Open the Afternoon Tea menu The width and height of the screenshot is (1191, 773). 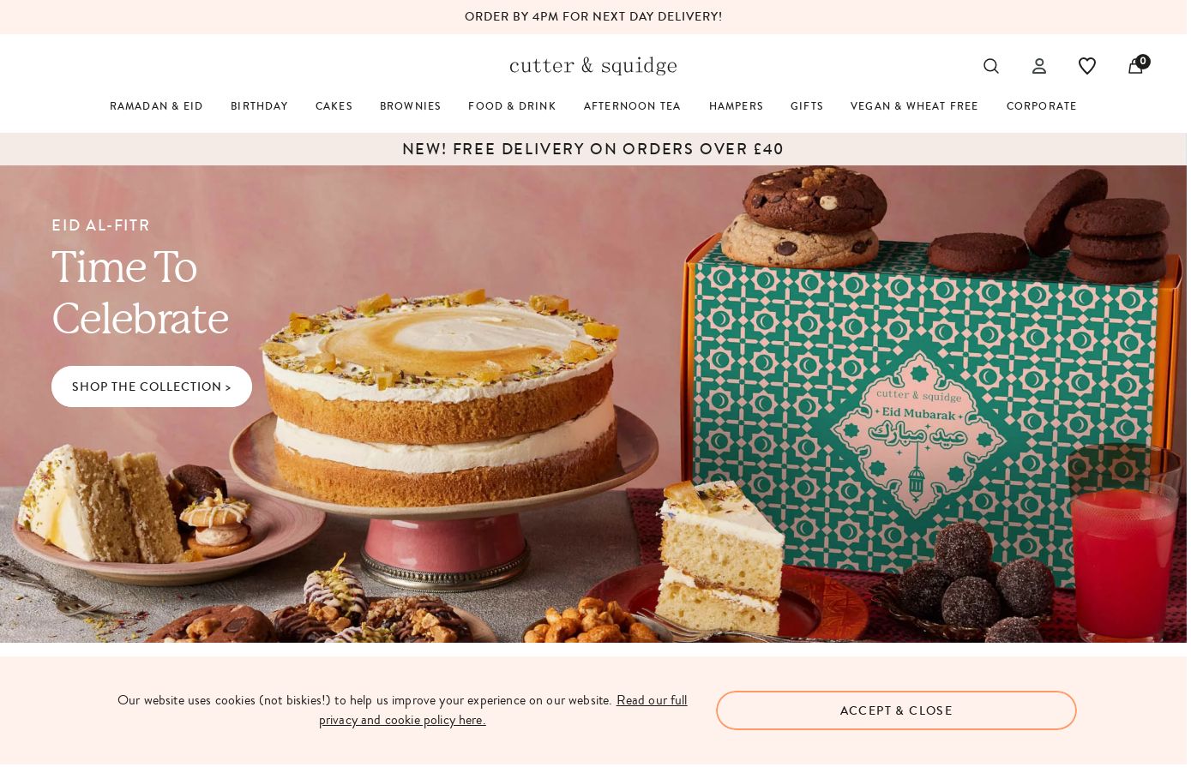coord(632,106)
